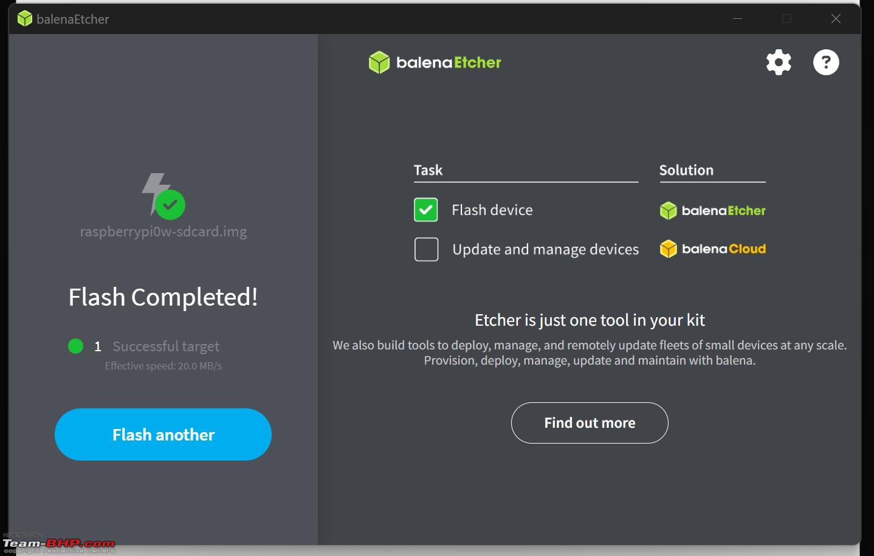Click the balenaEtcher logo in the header
Viewport: 874px width, 556px height.
[x=435, y=63]
